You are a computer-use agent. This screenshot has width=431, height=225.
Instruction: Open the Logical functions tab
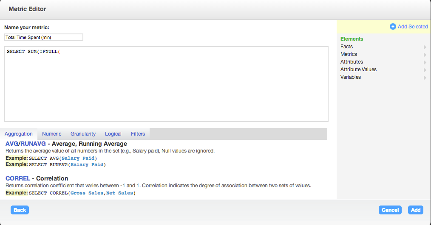pos(113,134)
